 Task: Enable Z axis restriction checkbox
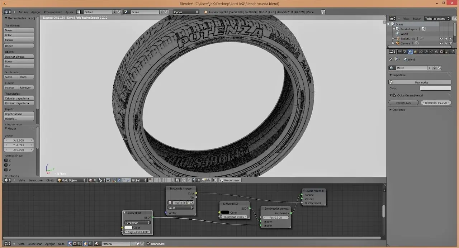[6, 170]
